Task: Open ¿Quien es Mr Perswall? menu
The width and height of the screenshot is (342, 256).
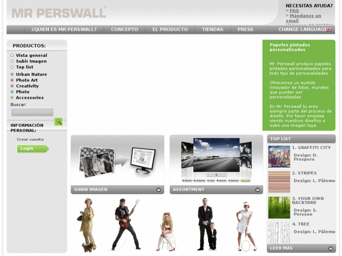Action: point(64,30)
